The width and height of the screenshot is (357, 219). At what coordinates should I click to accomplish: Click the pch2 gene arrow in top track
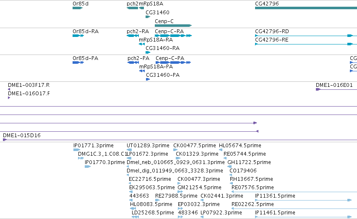[x=132, y=8]
